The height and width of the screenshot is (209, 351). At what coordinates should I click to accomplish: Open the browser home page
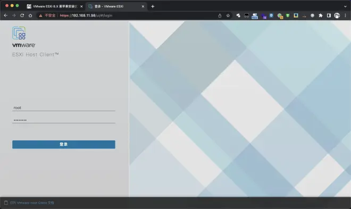(30, 15)
